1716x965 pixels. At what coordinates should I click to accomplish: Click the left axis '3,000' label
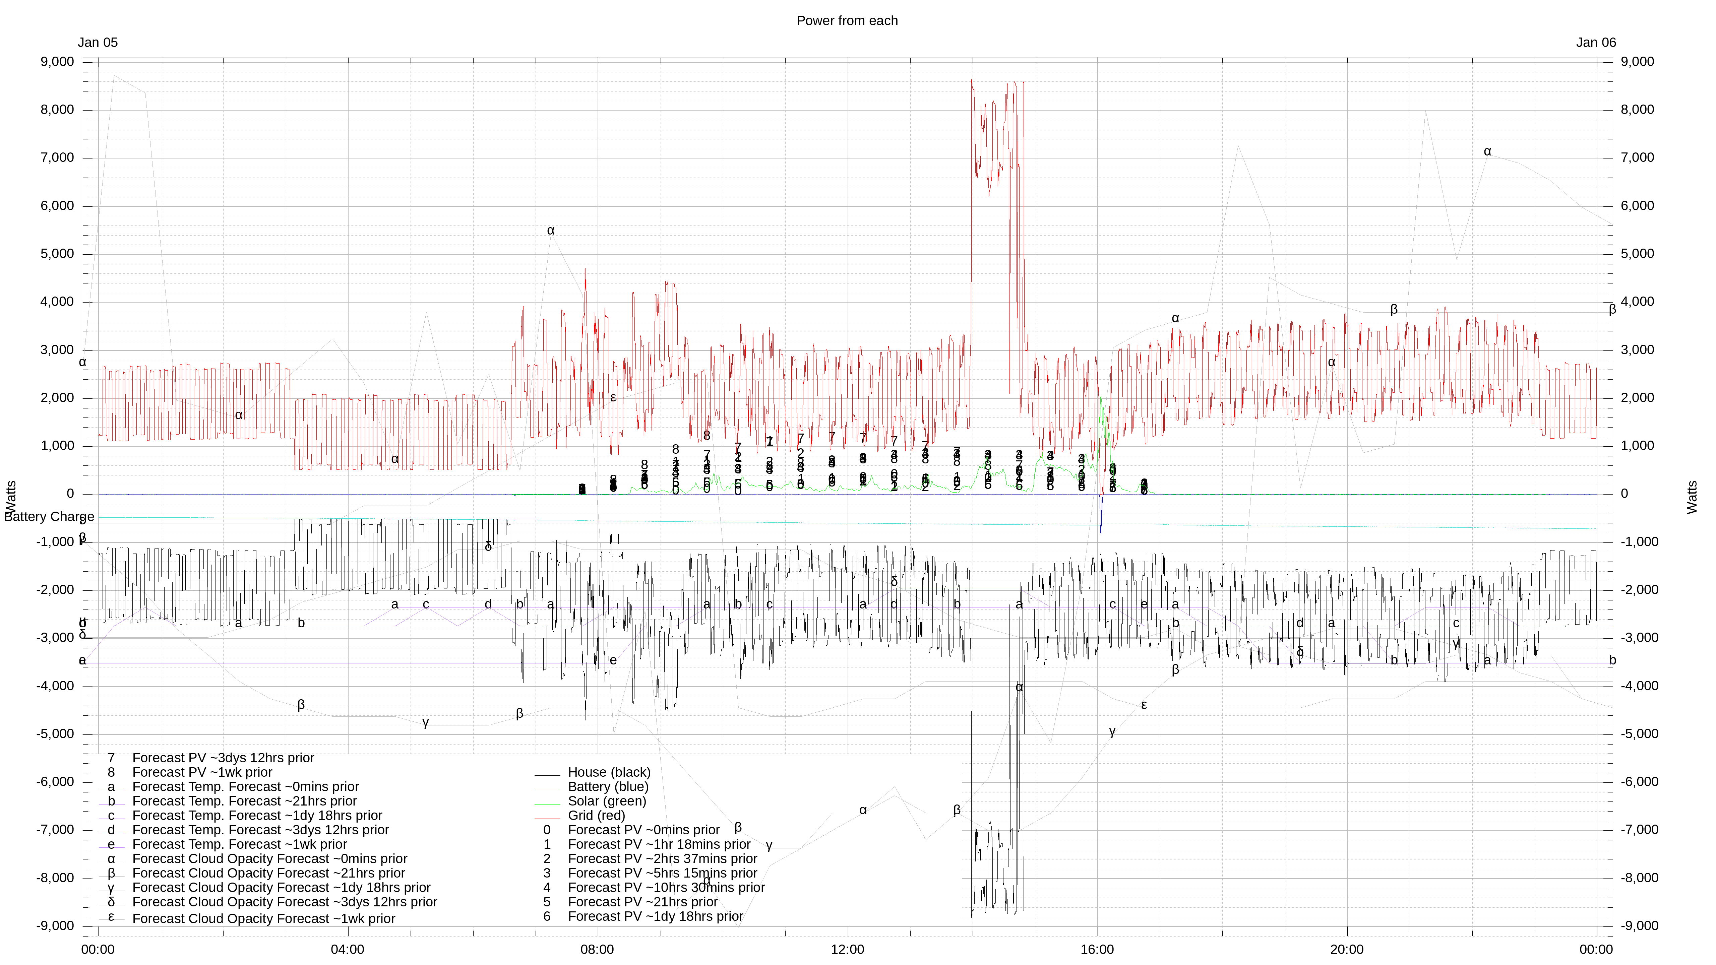point(57,350)
